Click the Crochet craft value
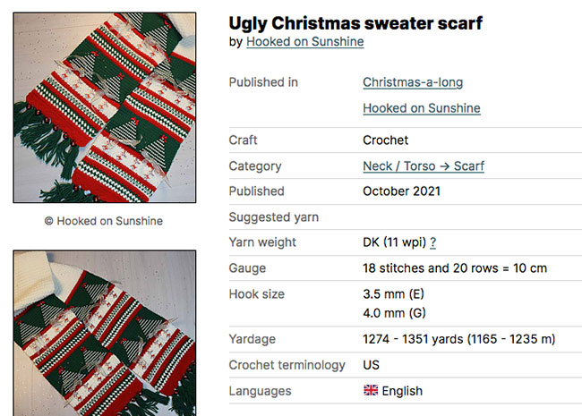Screen dimensions: 582x416 (x=385, y=140)
